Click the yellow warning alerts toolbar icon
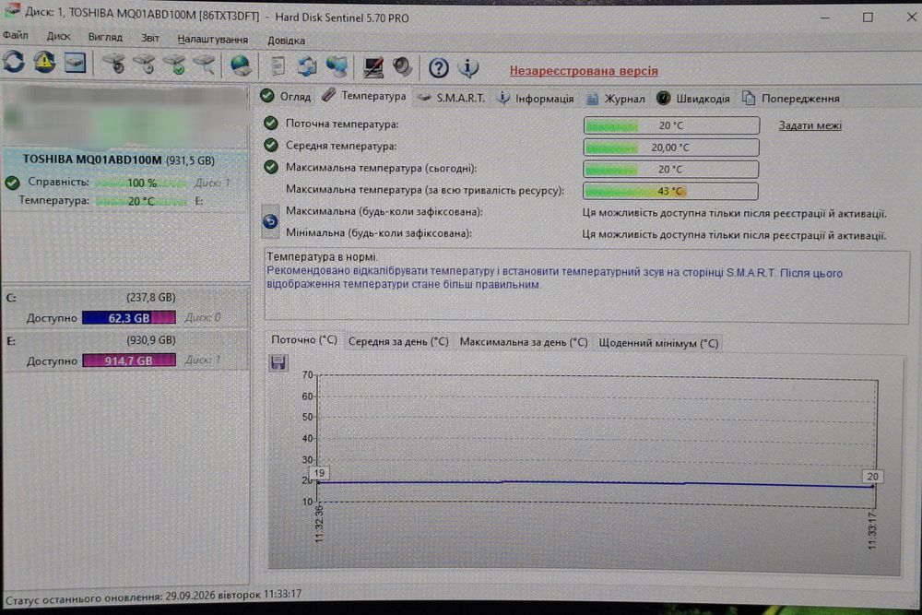 pos(44,63)
